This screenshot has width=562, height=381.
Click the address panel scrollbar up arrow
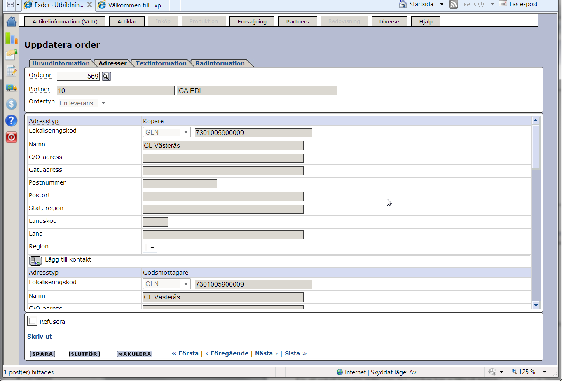coord(536,120)
